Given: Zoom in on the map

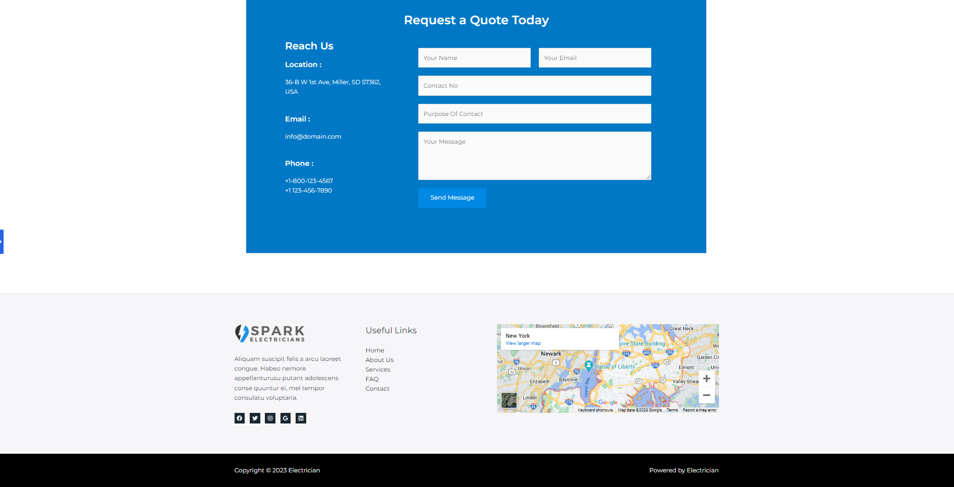Looking at the screenshot, I should [706, 379].
